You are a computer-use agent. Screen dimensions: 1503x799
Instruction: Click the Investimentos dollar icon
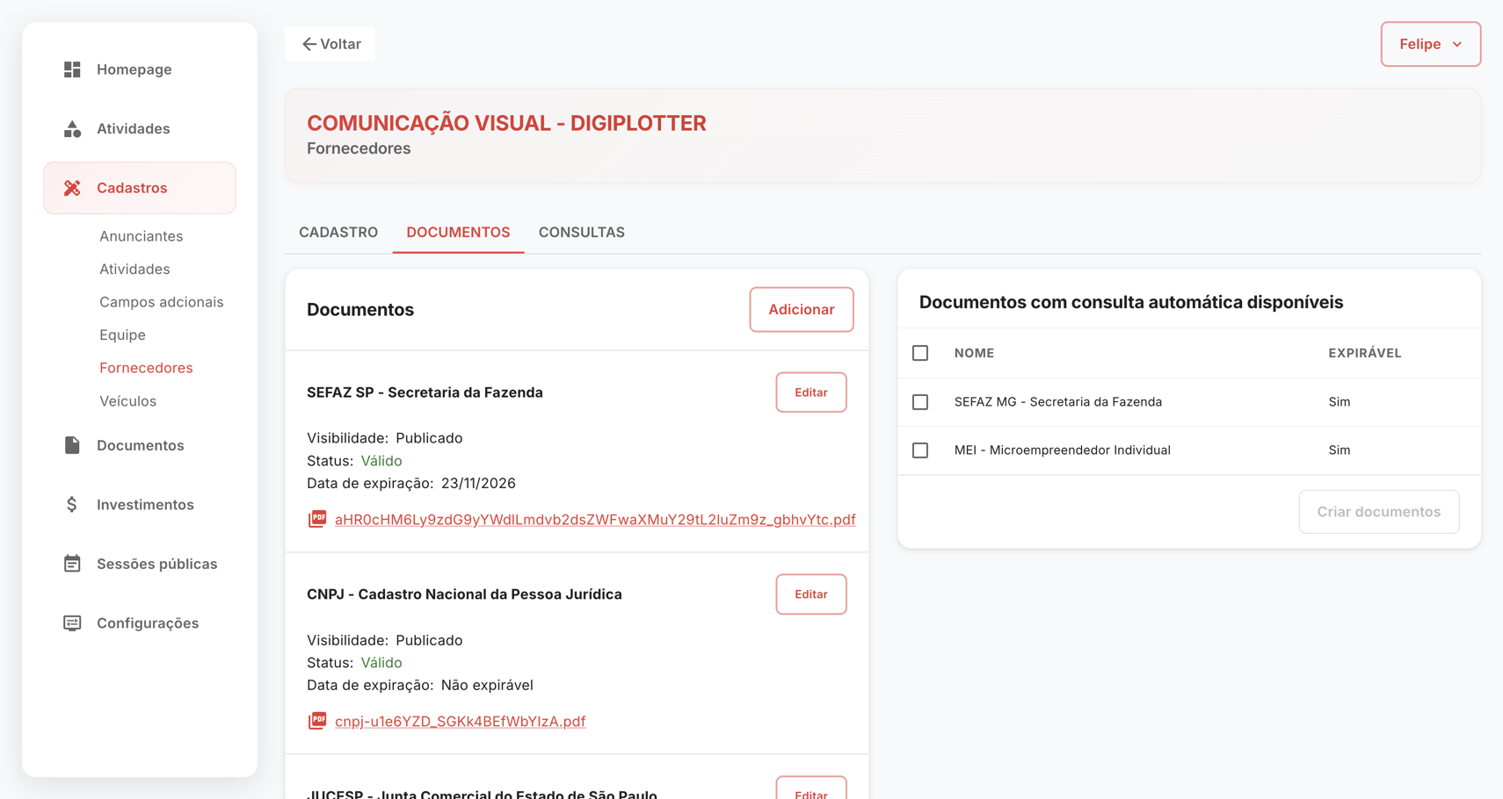[x=72, y=505]
